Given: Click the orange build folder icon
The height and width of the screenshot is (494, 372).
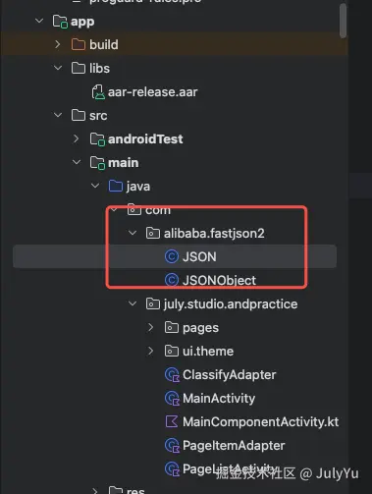Looking at the screenshot, I should point(79,44).
